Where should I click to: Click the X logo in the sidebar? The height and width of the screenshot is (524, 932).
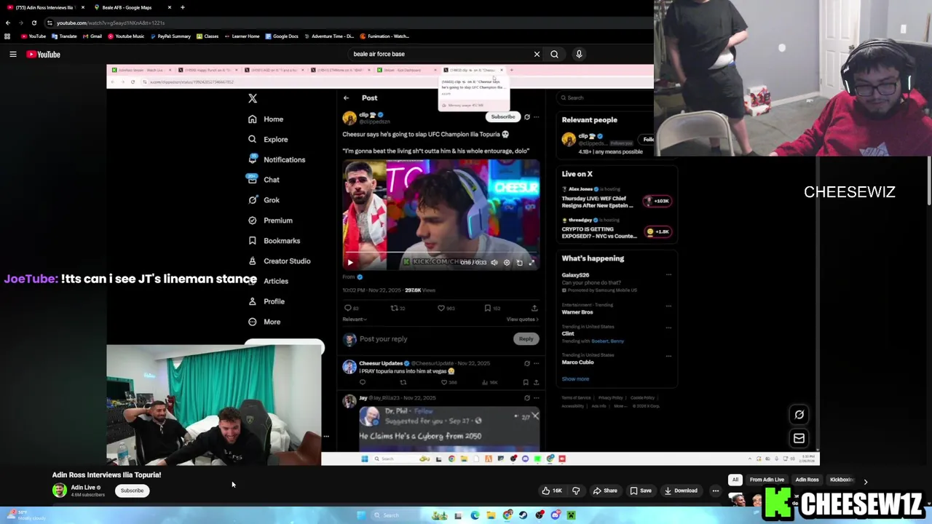pos(253,98)
